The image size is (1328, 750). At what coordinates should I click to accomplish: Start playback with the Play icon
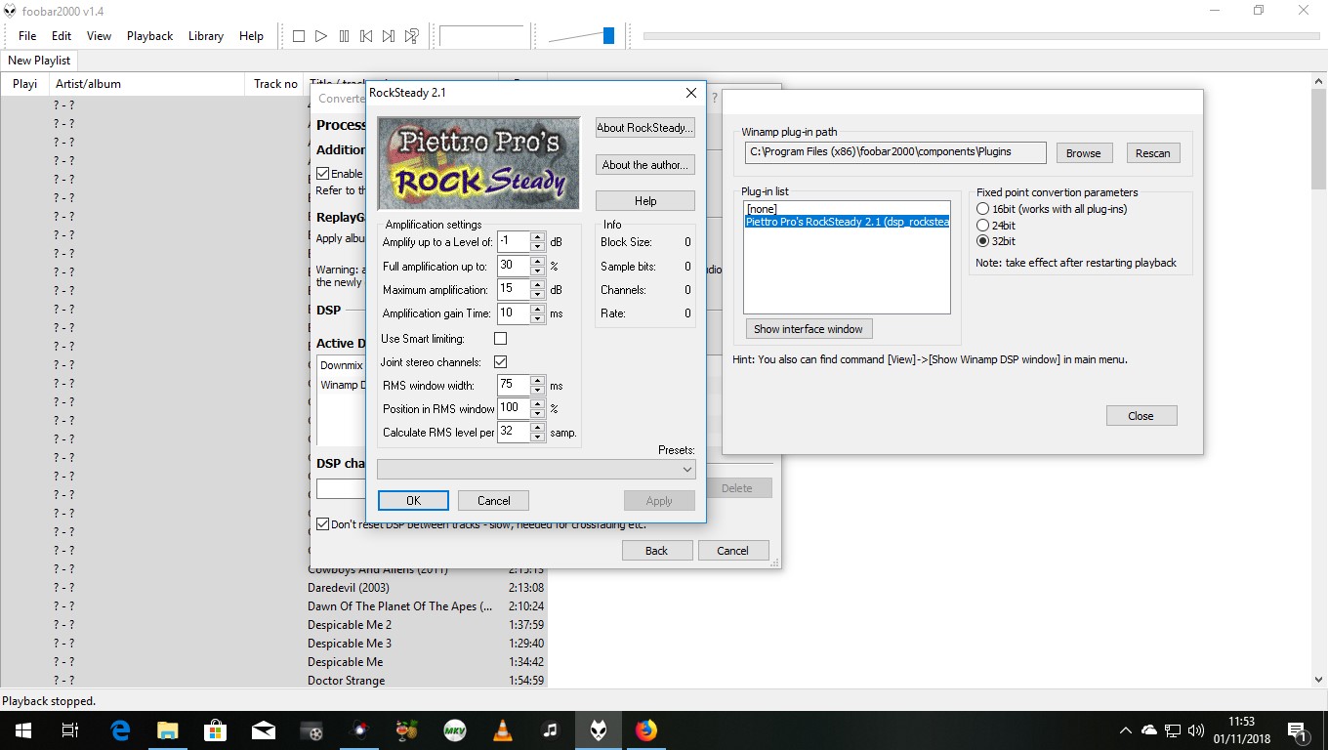321,36
